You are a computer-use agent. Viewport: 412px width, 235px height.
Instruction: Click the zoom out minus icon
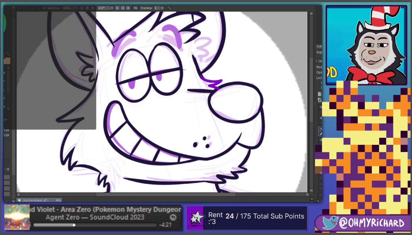pos(82,8)
